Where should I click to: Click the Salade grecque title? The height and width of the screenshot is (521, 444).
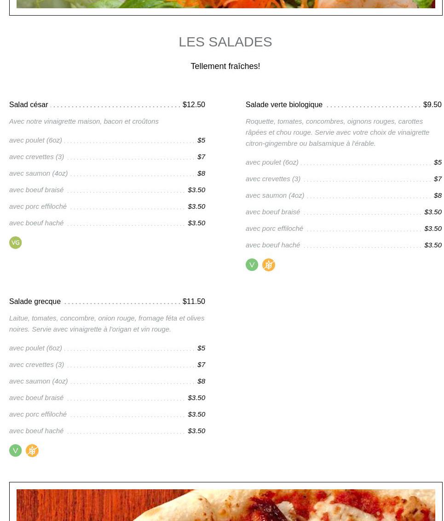pyautogui.click(x=35, y=302)
